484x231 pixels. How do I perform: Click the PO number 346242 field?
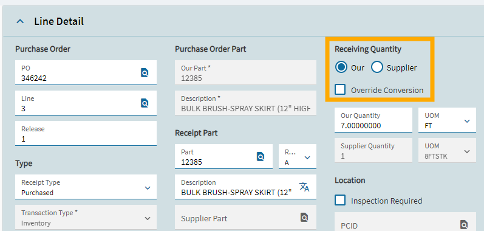point(86,73)
